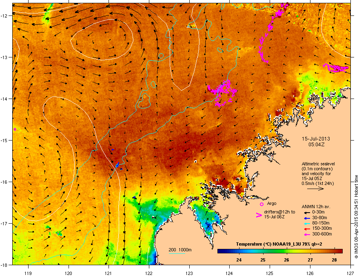Click the -12 latitude axis label
359x277 pixels.
[x=4, y=16]
